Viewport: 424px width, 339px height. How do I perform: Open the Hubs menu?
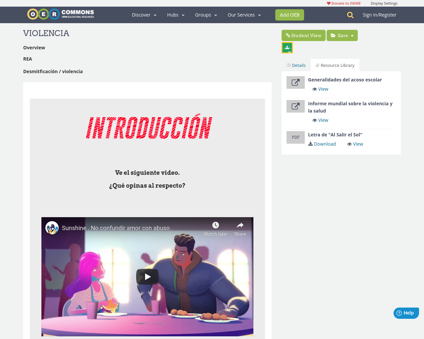[x=176, y=15]
